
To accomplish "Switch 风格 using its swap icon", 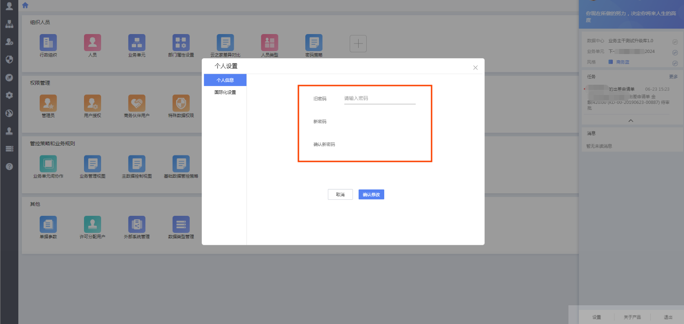I will point(675,63).
